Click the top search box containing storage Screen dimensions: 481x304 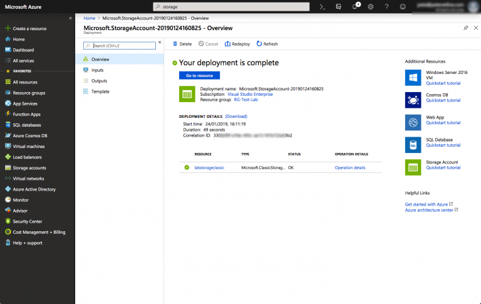click(231, 7)
